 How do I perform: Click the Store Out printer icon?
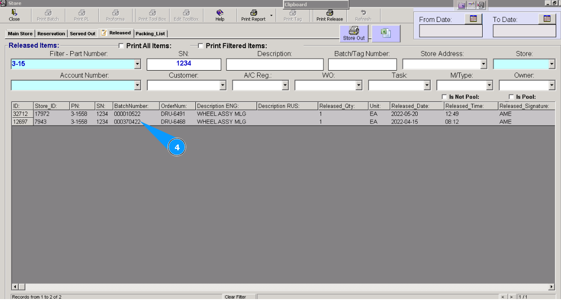pyautogui.click(x=354, y=33)
